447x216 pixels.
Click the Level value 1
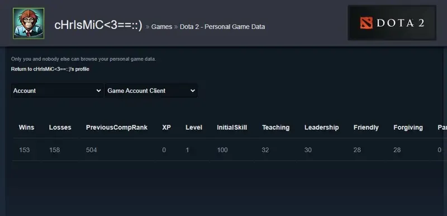click(x=187, y=150)
